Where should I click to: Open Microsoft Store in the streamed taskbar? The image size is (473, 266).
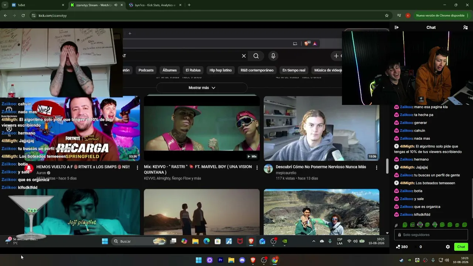coord(218,241)
